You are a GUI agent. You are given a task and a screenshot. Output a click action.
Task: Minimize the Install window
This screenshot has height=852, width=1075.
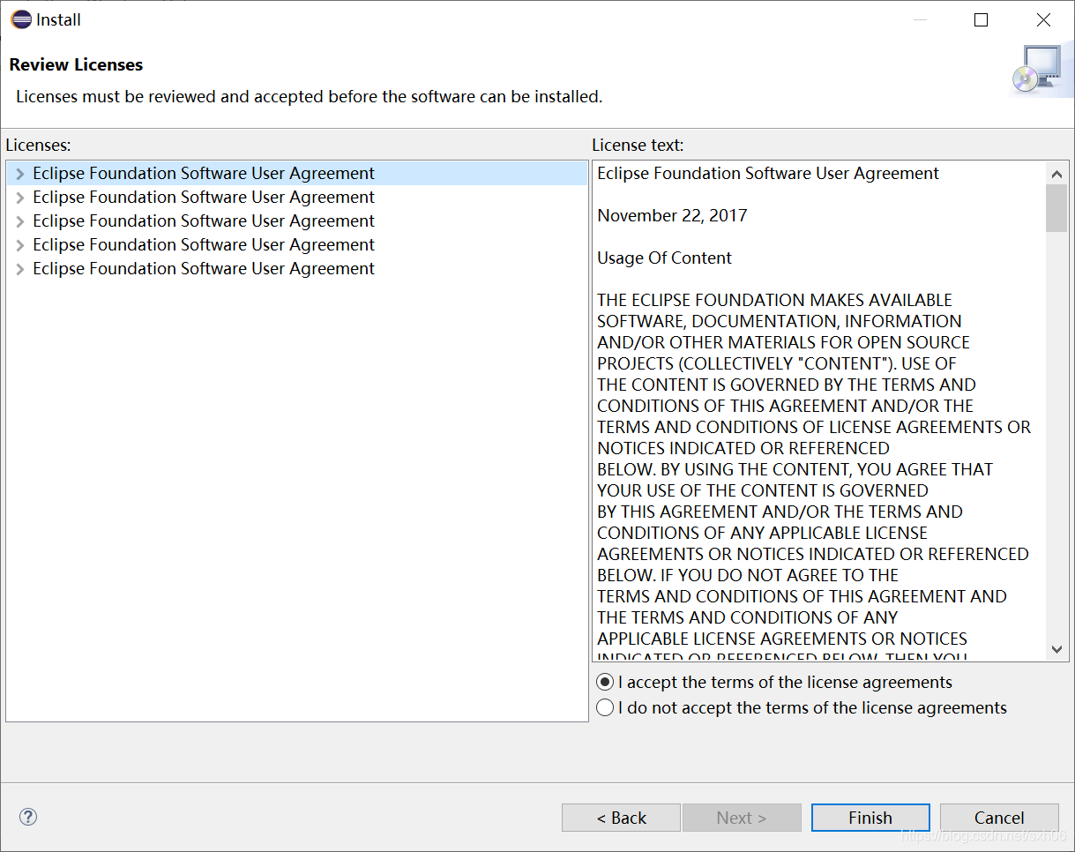(x=919, y=19)
